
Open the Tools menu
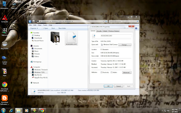pos(45,25)
